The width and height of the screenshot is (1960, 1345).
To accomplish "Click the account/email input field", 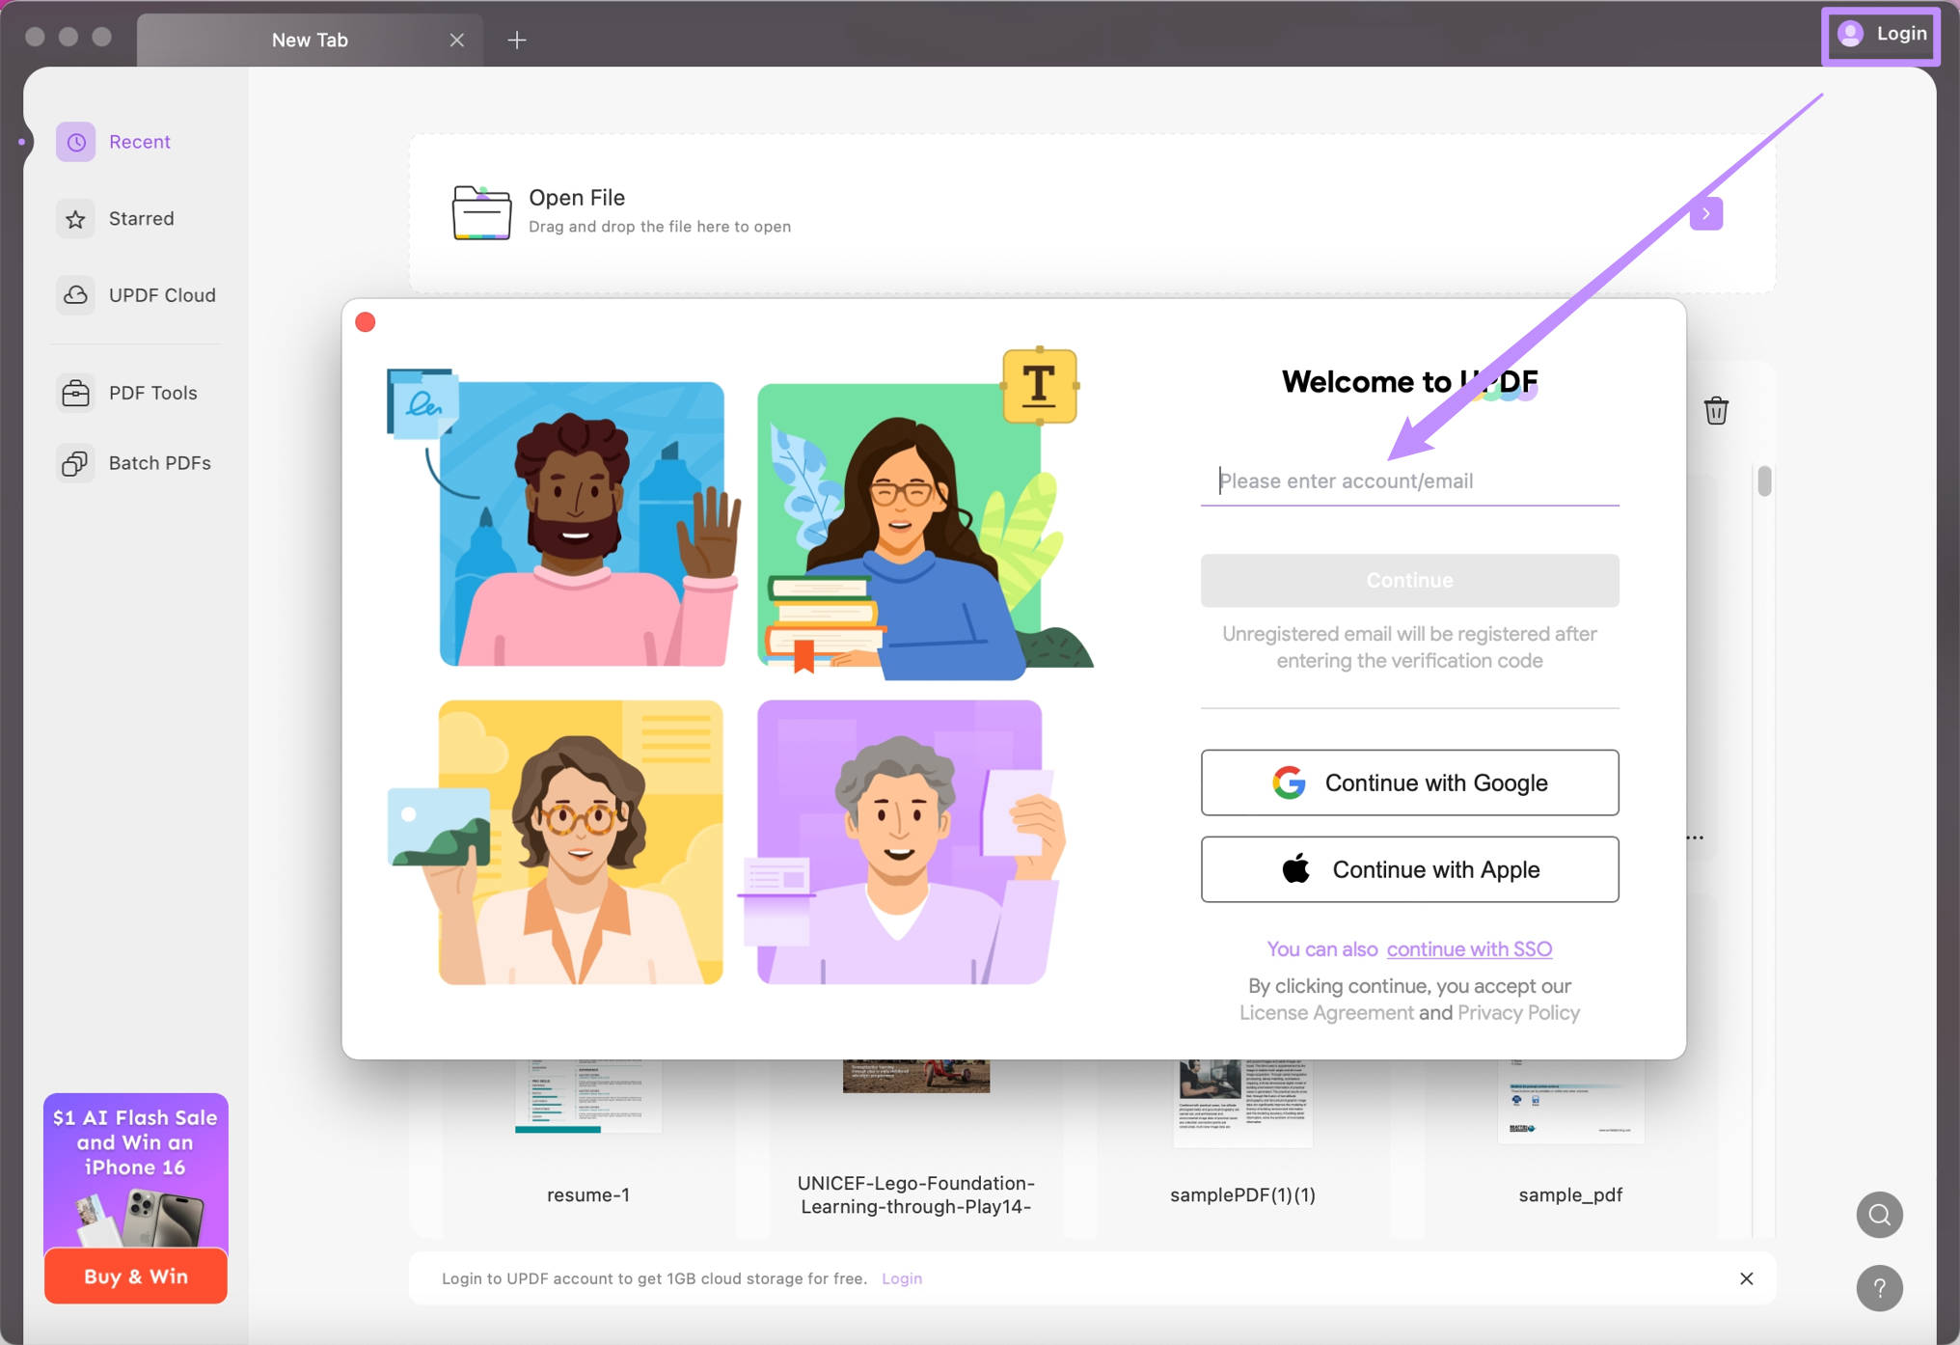I will 1409,480.
